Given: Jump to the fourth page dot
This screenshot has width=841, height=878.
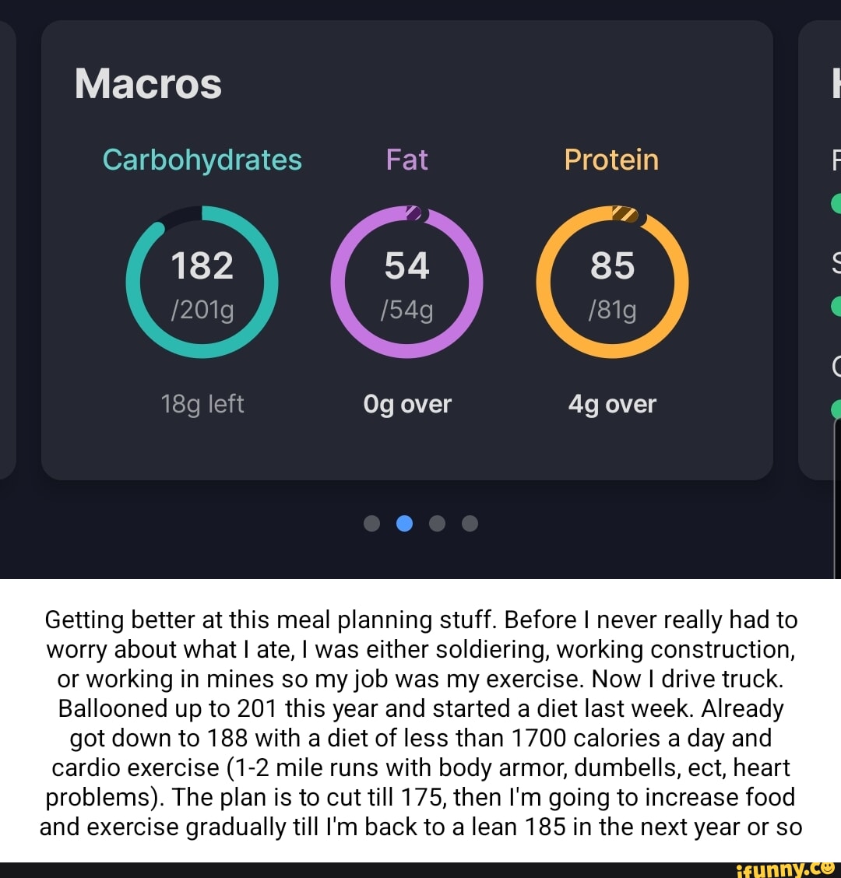Looking at the screenshot, I should click(470, 523).
